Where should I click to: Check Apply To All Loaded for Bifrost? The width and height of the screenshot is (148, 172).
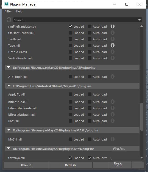click(70, 94)
